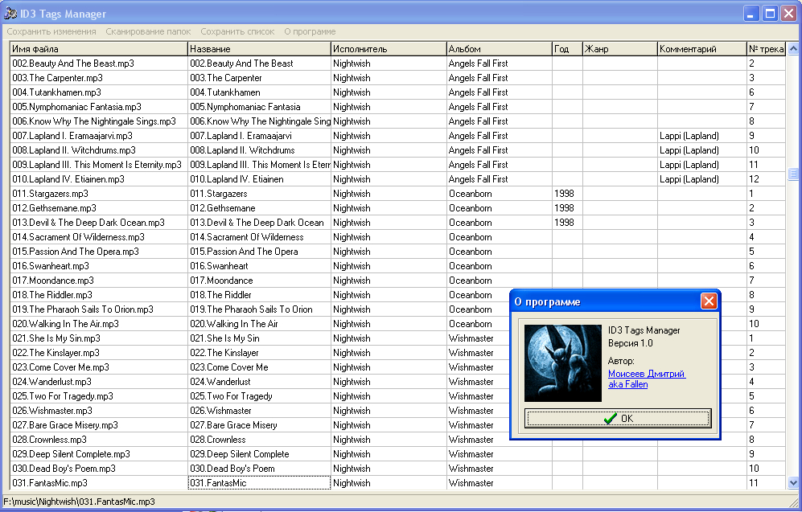Select file 011.Stargazers.mp3
The width and height of the screenshot is (802, 512).
pos(99,194)
